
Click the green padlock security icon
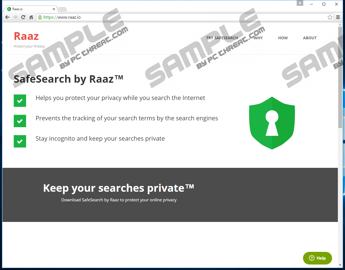pos(40,17)
